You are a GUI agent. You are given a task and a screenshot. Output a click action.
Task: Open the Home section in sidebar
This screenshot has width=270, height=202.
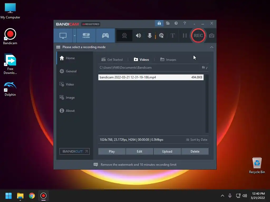75,58
